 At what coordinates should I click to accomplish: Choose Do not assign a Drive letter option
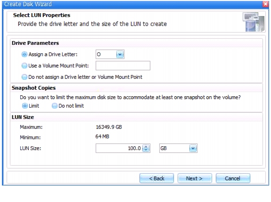(25, 77)
